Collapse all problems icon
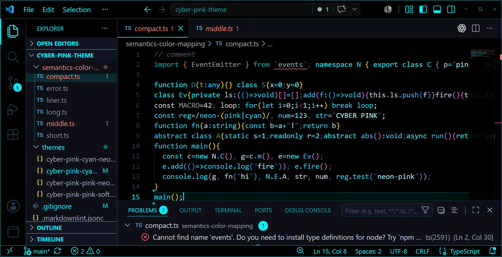The width and height of the screenshot is (502, 257). (x=441, y=210)
